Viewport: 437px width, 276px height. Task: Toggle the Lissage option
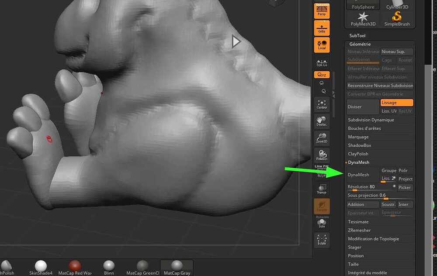pyautogui.click(x=397, y=103)
